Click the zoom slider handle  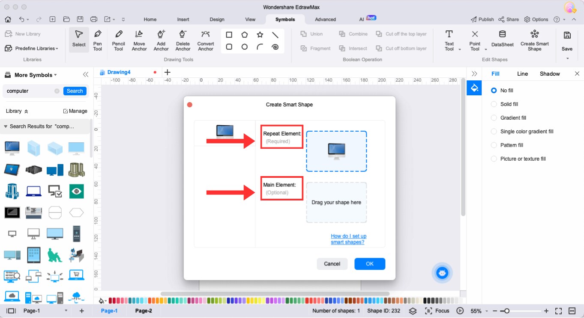(507, 311)
